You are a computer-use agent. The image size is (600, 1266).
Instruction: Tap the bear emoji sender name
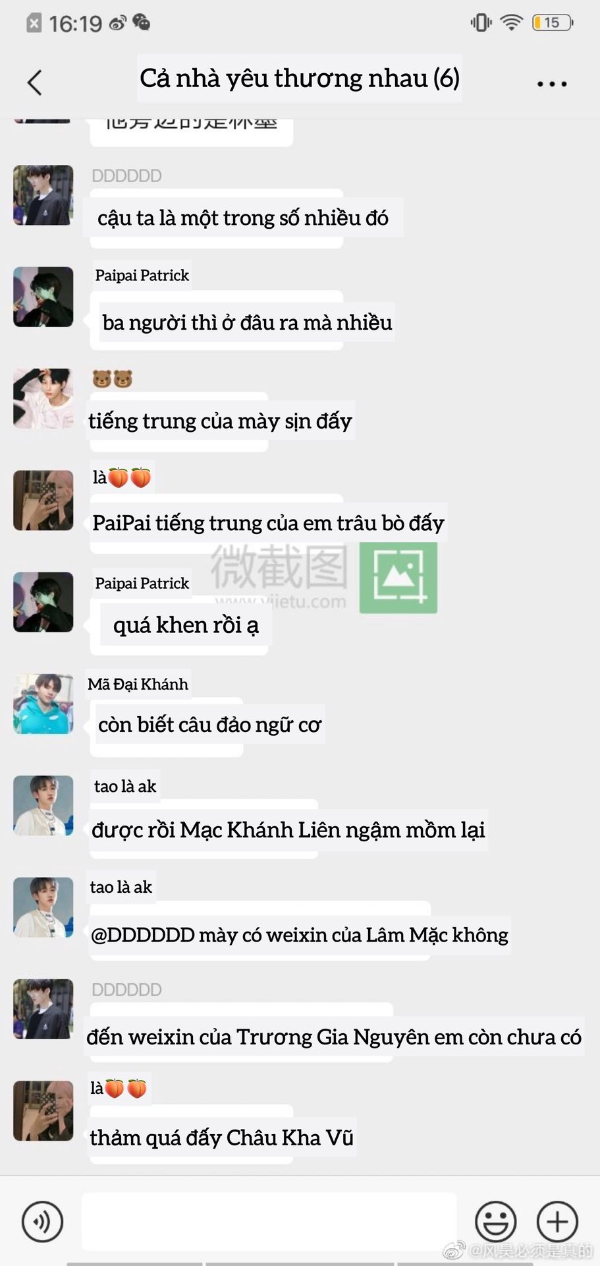[113, 378]
